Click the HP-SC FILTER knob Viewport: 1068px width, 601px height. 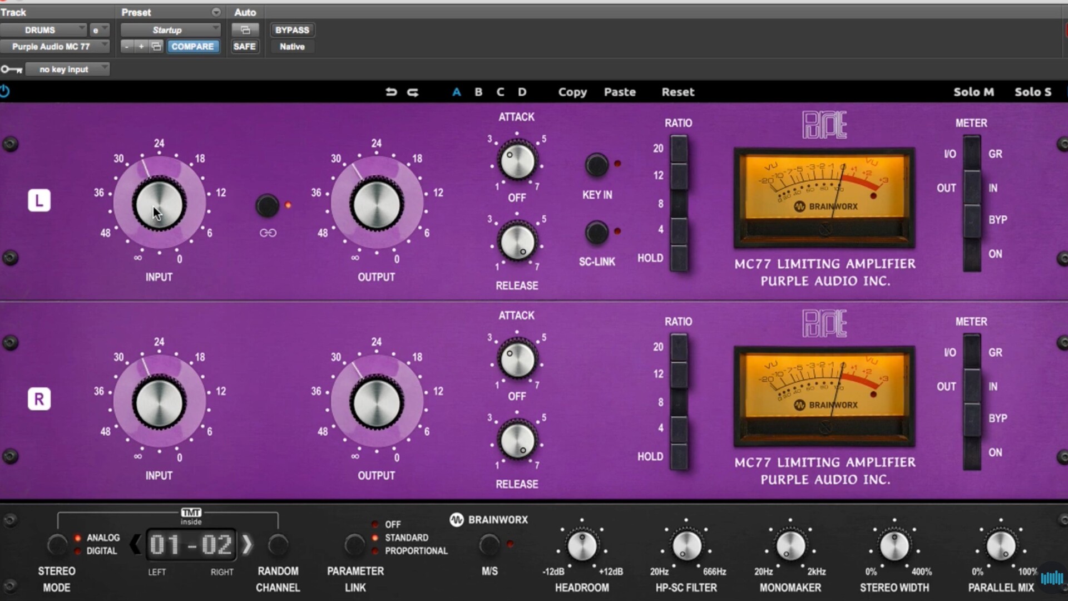(x=686, y=546)
